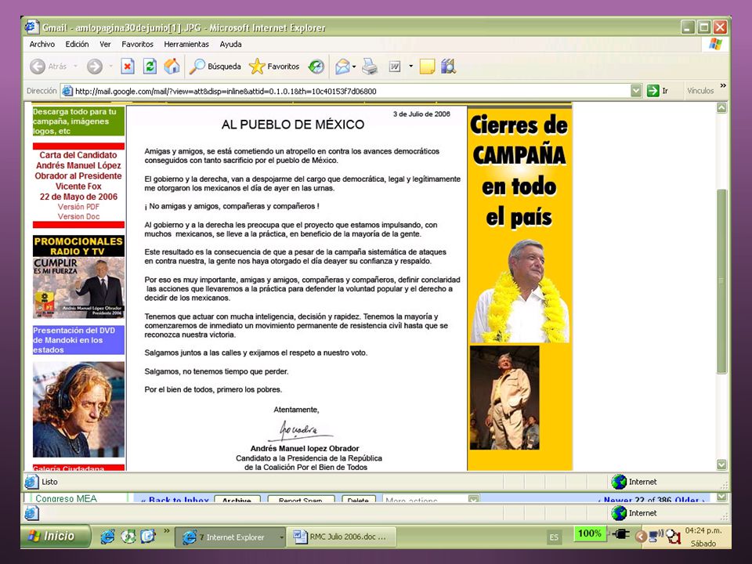Click the ES language indicator
This screenshot has width=752, height=564.
click(x=554, y=537)
